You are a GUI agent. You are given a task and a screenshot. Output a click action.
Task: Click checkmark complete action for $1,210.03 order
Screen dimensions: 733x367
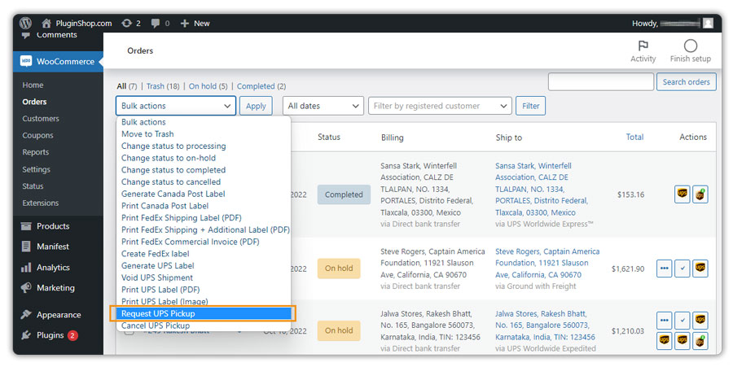click(682, 321)
